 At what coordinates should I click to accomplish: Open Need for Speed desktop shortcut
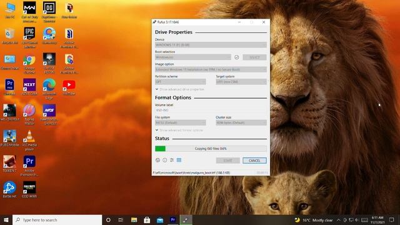[49, 114]
